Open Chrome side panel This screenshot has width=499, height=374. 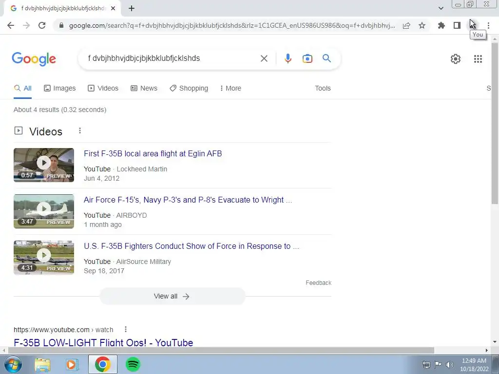[457, 25]
